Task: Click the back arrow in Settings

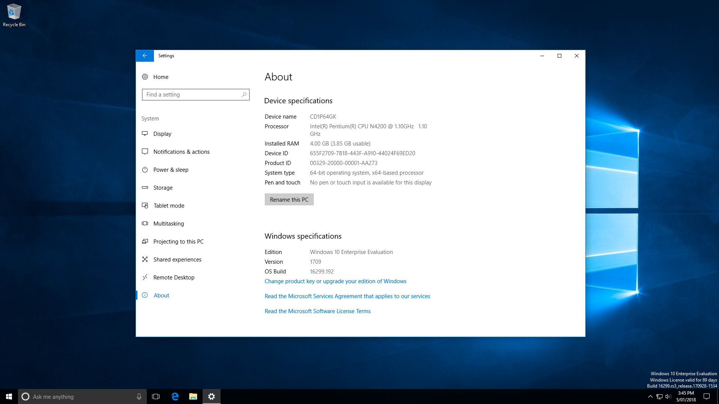Action: [x=145, y=56]
